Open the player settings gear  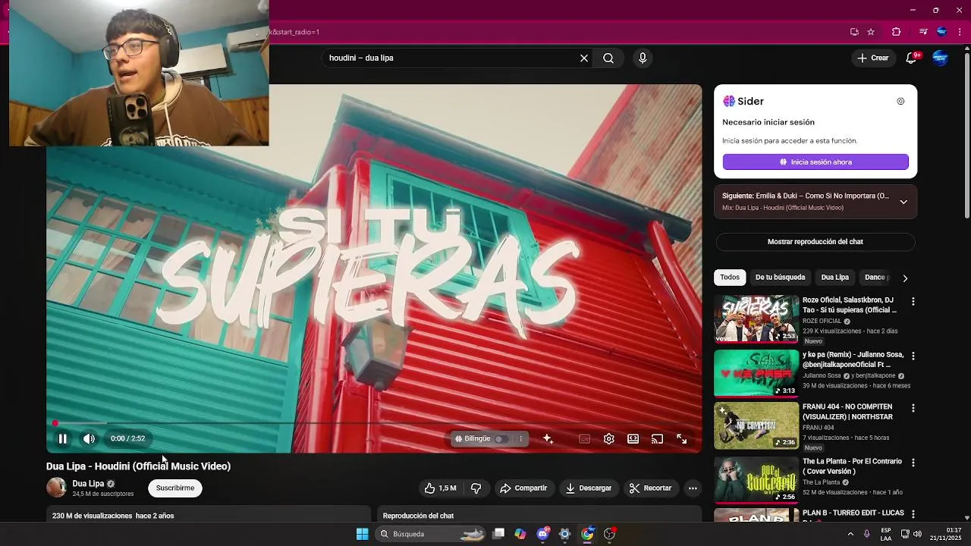(x=608, y=438)
